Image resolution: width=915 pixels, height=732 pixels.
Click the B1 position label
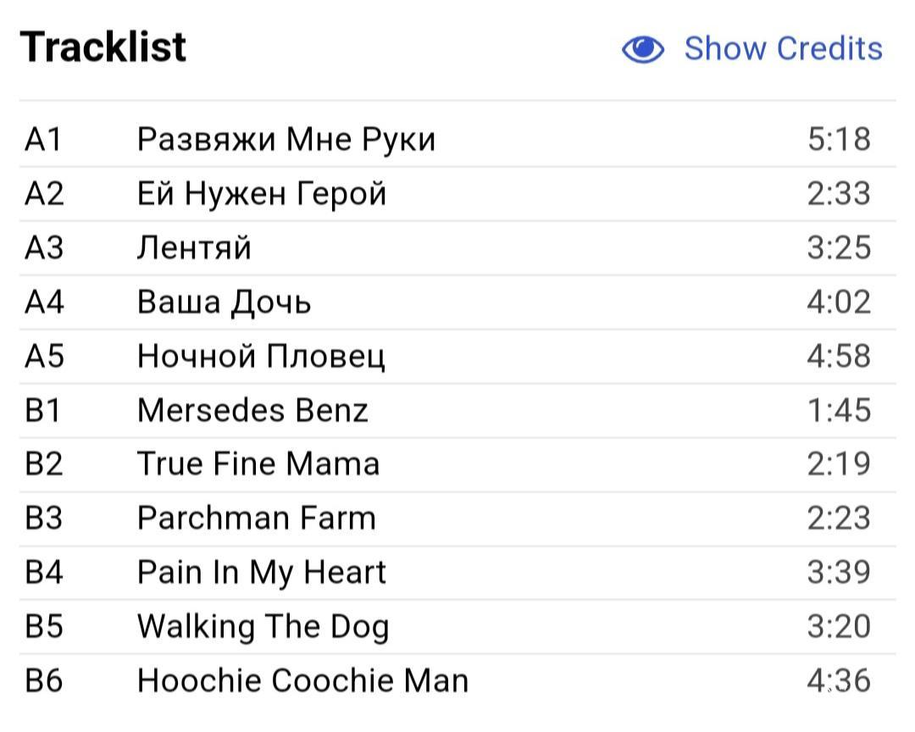[42, 410]
